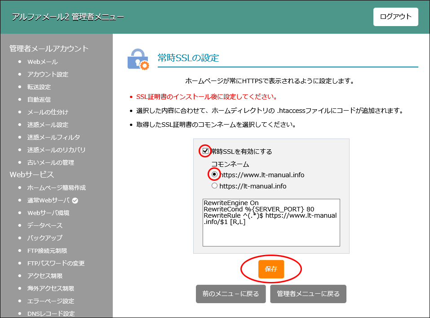The height and width of the screenshot is (318, 430).
Task: Open FTP接続元制限 in the sidebar
Action: [x=47, y=251]
